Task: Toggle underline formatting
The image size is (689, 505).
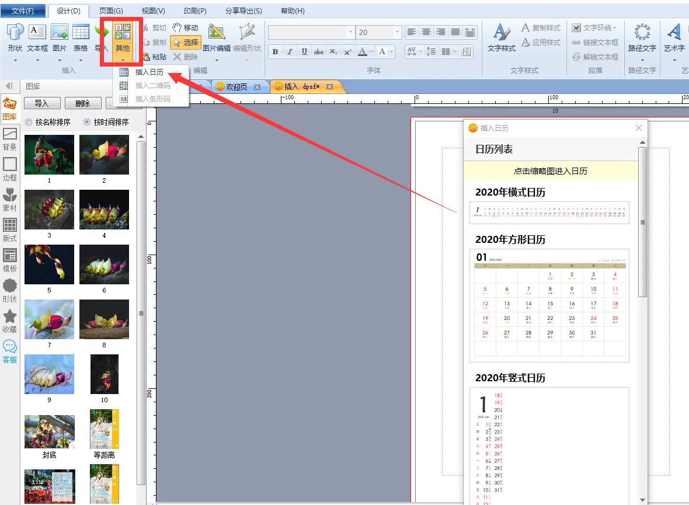Action: [x=304, y=51]
